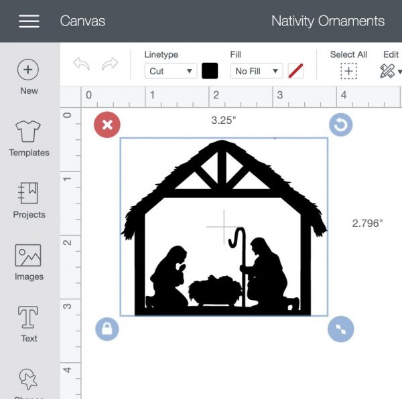This screenshot has height=399, width=402.
Task: Click the resize handle on the selection
Action: coord(340,329)
